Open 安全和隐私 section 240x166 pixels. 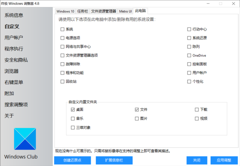point(16,60)
